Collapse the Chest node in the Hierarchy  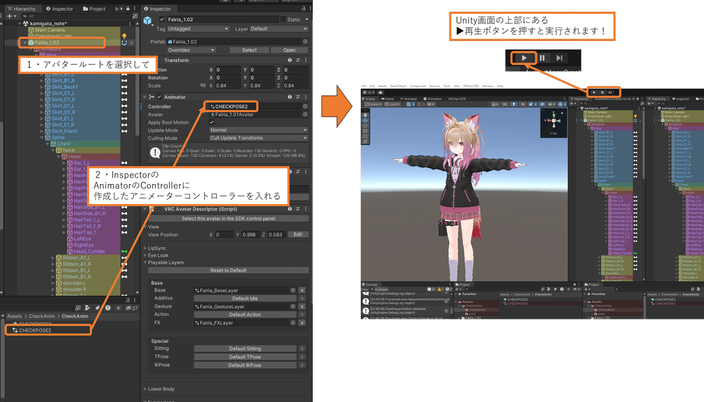[x=48, y=144]
